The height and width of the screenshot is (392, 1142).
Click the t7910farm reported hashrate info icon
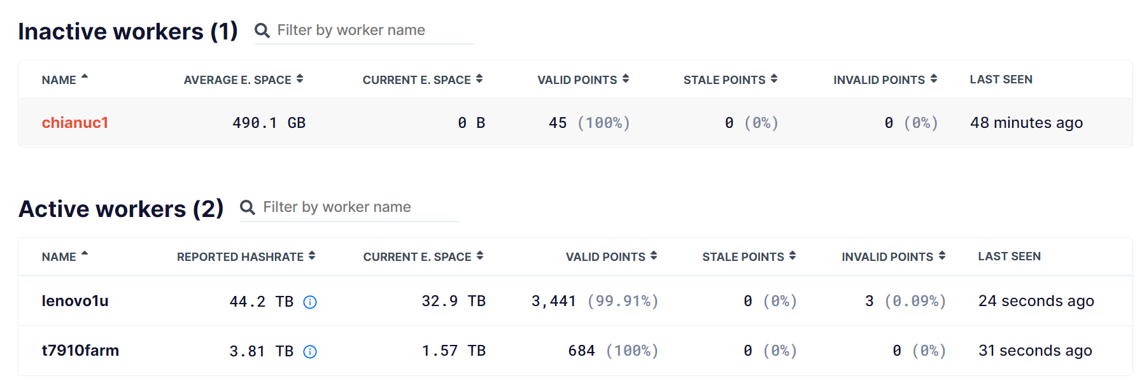point(310,352)
